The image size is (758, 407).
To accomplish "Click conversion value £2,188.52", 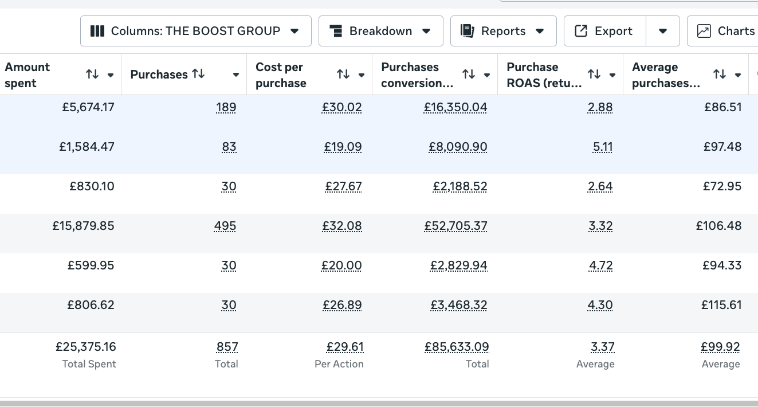I will pyautogui.click(x=460, y=187).
